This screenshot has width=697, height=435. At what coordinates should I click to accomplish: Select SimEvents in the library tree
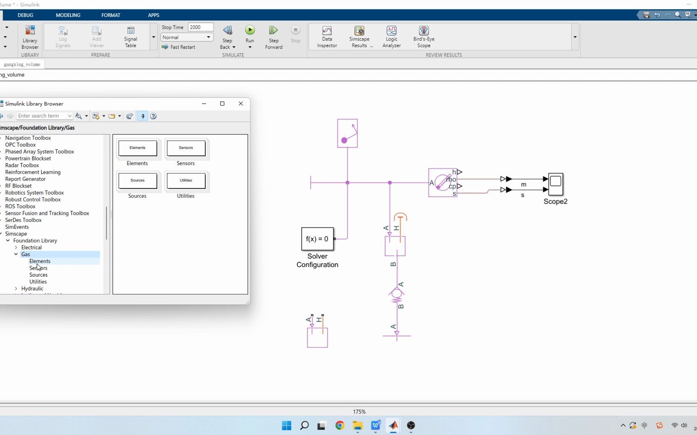point(17,227)
